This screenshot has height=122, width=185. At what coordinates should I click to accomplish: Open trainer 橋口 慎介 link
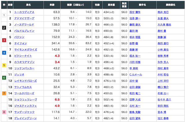[163, 87]
